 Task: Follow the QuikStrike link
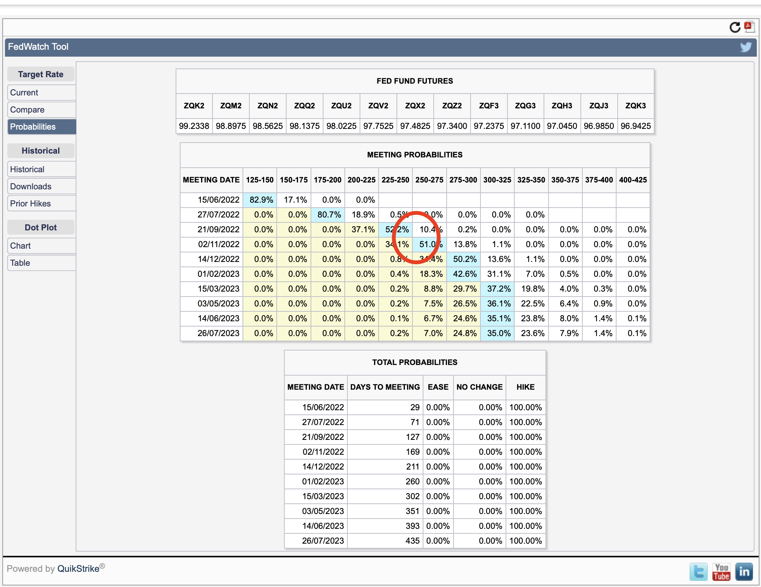pos(78,568)
